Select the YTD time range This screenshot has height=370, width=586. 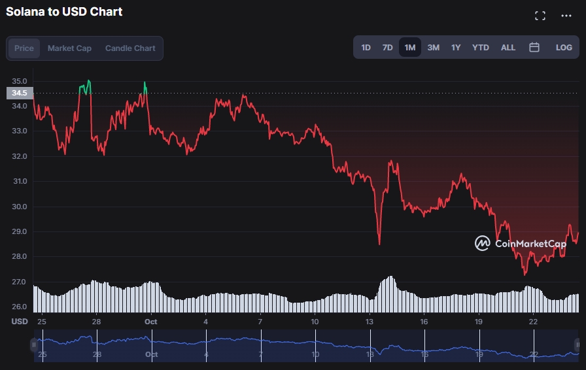480,48
